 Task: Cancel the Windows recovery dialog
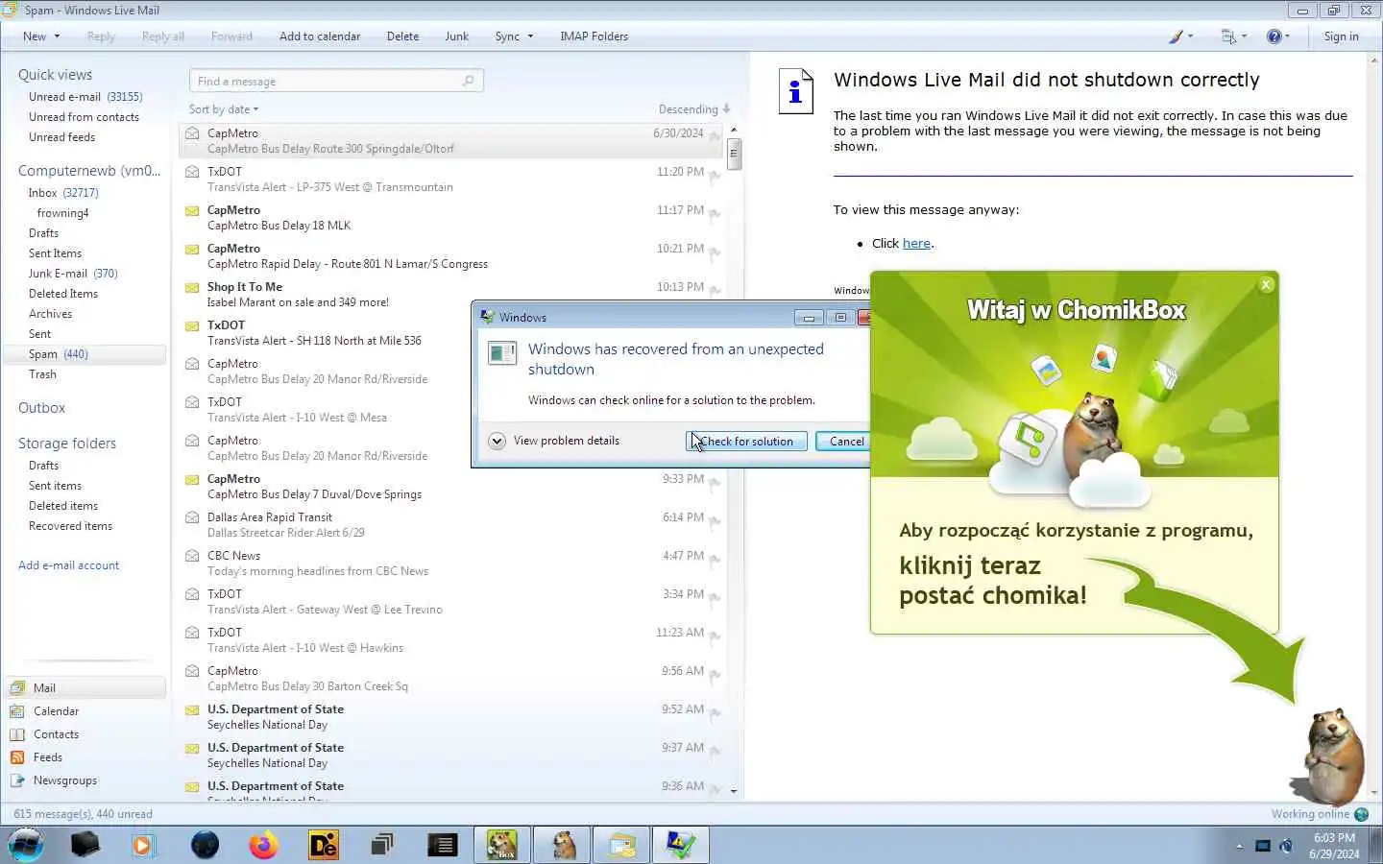point(845,442)
